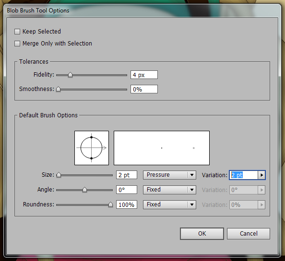Click the Angle slider handle

point(84,190)
